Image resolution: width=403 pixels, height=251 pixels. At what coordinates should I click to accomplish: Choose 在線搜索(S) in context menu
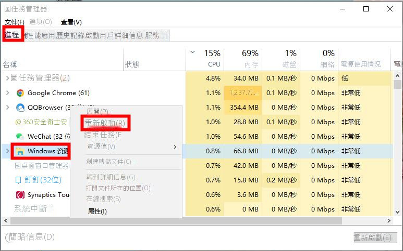pos(103,199)
